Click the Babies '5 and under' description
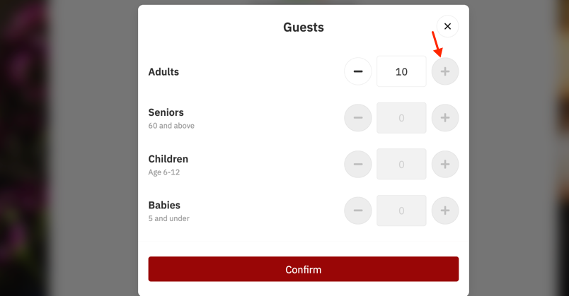The height and width of the screenshot is (296, 569). pyautogui.click(x=168, y=218)
